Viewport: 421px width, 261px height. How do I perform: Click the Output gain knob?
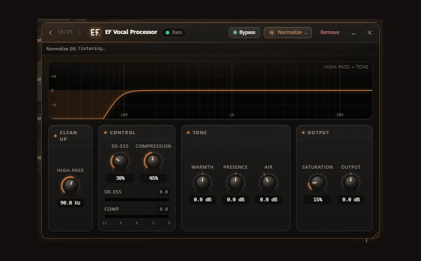[x=351, y=182]
